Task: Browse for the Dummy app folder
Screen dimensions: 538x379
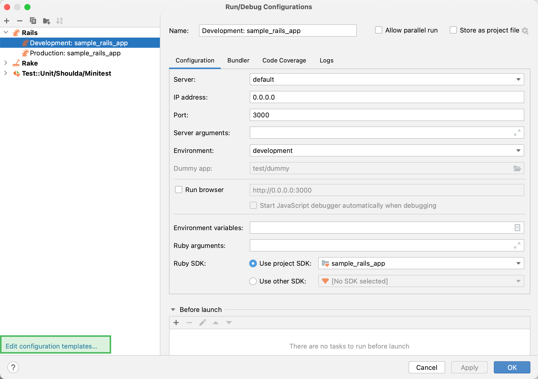Action: 517,168
